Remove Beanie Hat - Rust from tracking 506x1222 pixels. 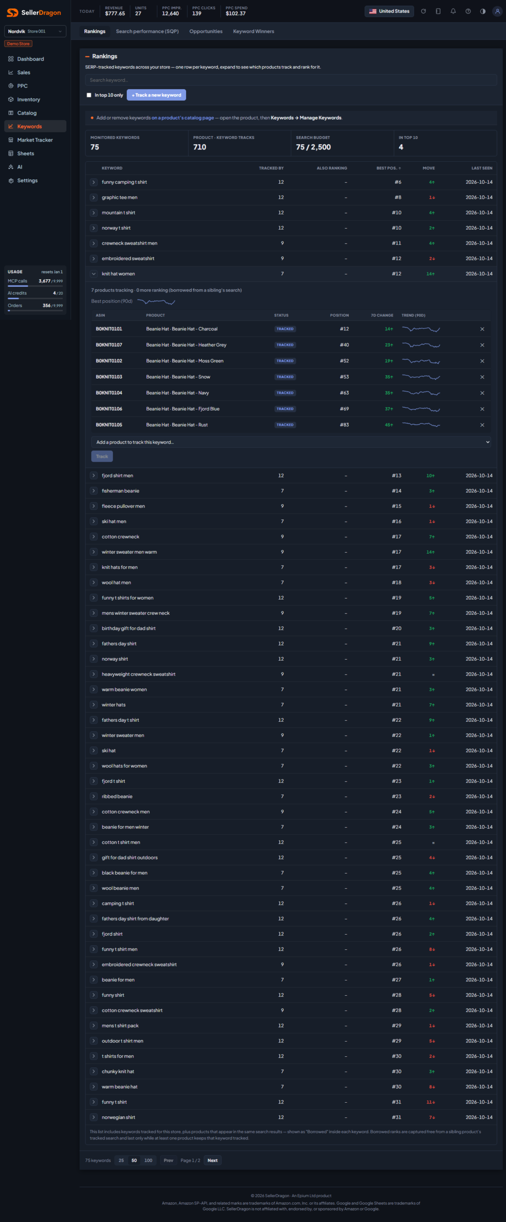[482, 425]
